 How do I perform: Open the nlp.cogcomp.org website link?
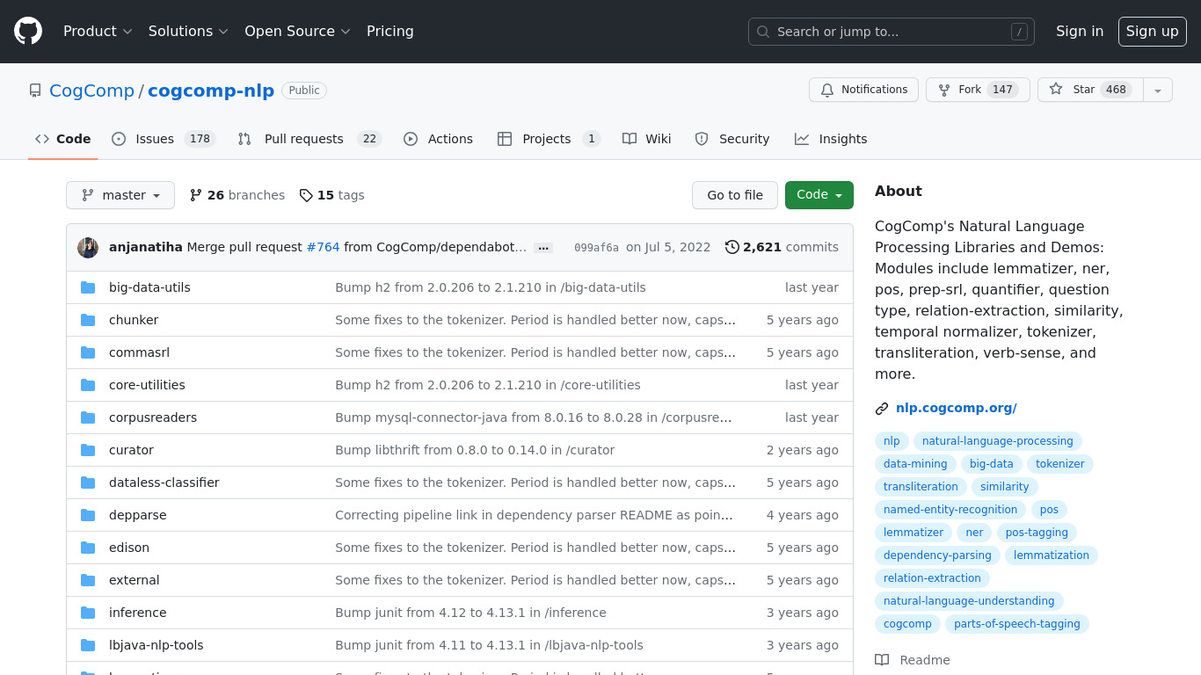[957, 408]
